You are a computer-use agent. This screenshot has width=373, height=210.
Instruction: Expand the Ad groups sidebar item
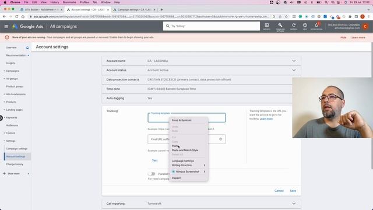point(4,79)
